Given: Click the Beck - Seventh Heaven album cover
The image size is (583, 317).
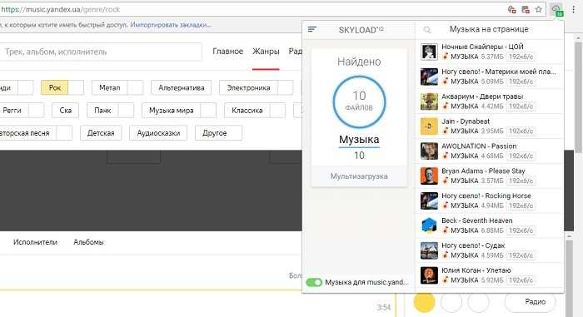Looking at the screenshot, I should pos(429,225).
